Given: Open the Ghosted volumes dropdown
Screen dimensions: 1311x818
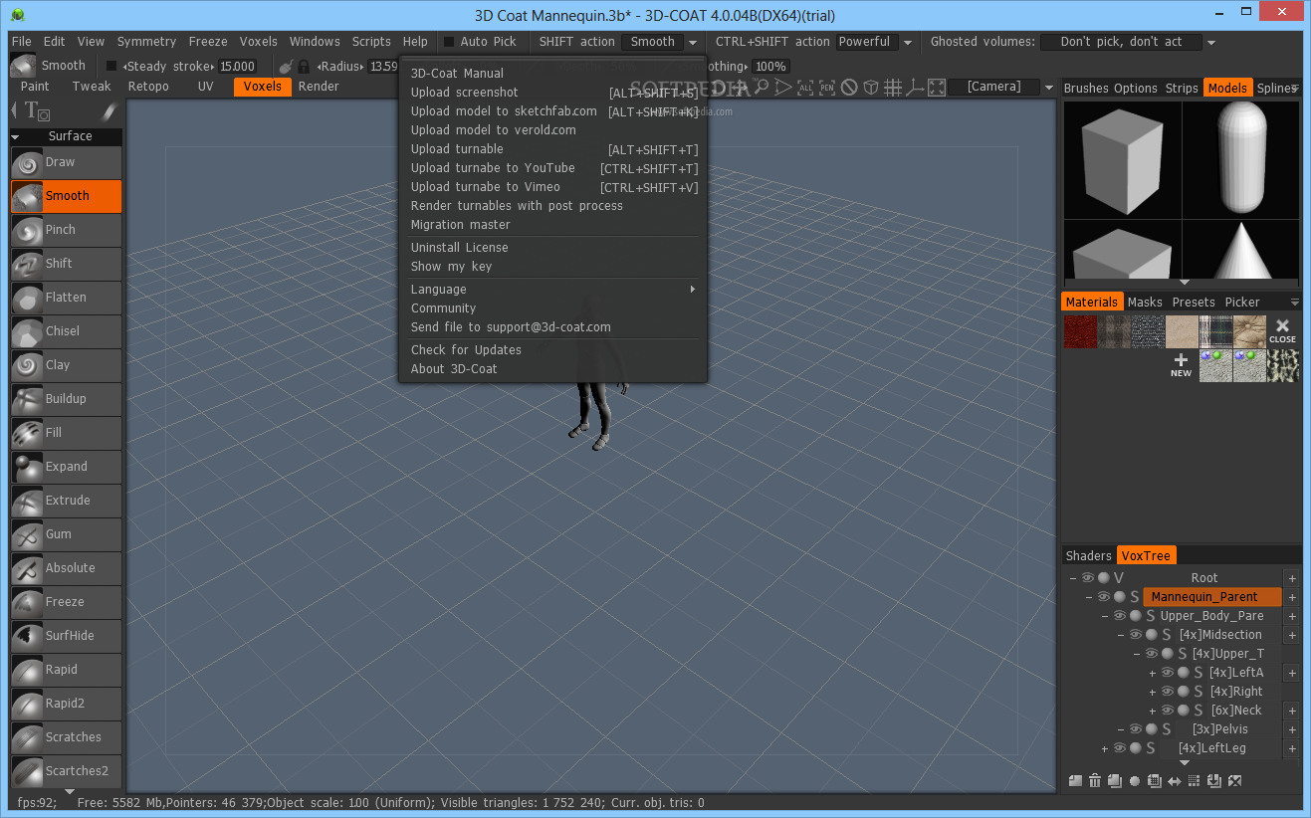Looking at the screenshot, I should click(1129, 42).
